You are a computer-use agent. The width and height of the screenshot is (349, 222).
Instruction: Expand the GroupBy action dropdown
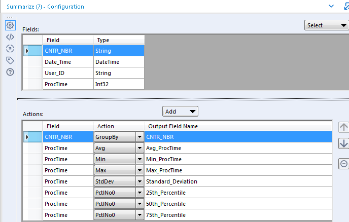pyautogui.click(x=139, y=137)
